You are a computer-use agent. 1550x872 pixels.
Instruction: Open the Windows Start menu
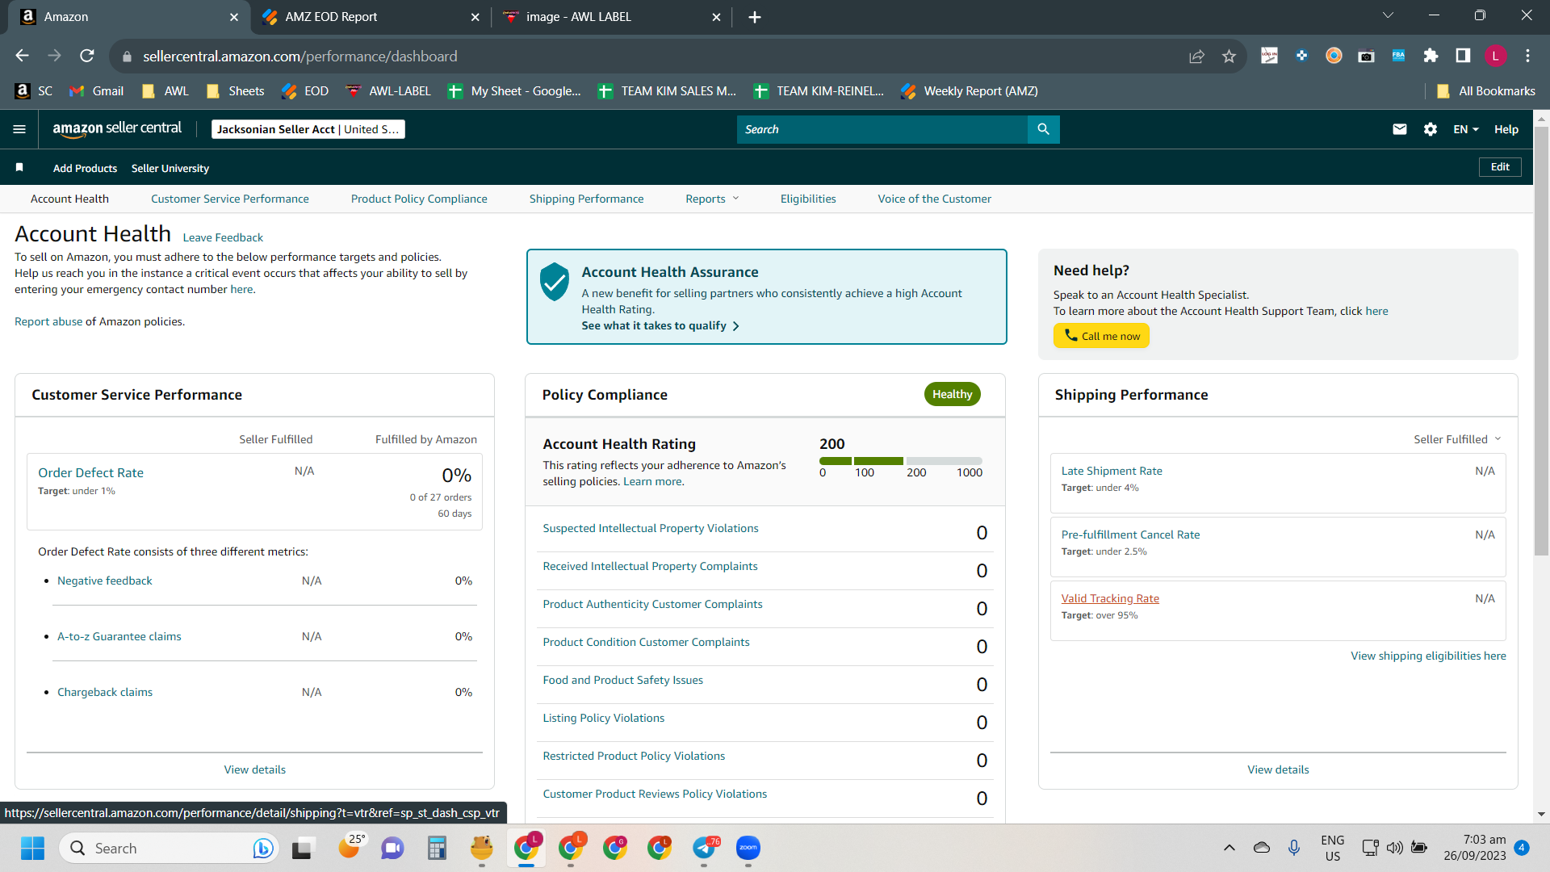pos(32,848)
